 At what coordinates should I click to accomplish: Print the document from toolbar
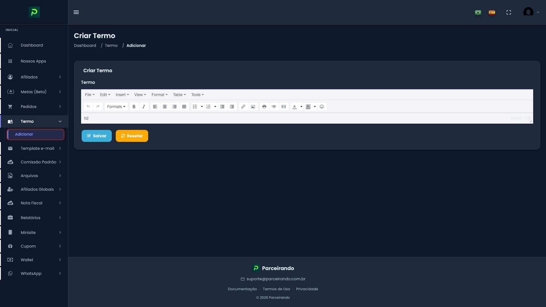(264, 107)
